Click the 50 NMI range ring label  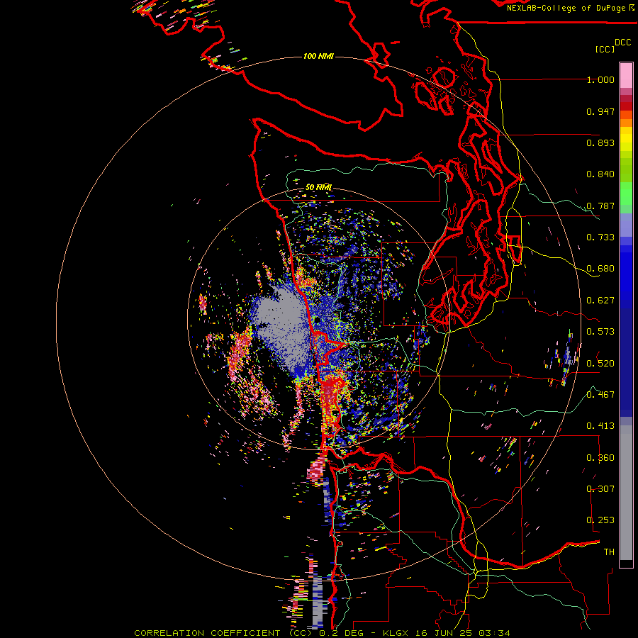tap(318, 187)
